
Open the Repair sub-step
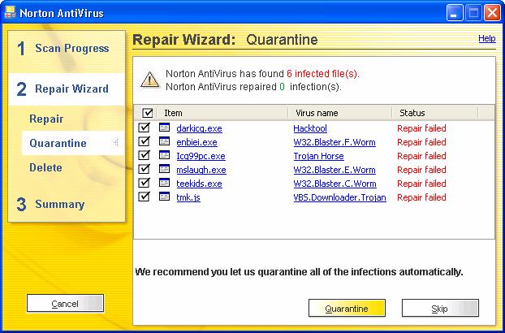coord(46,119)
